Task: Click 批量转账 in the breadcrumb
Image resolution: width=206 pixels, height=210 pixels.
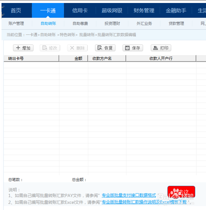Action: click(87, 35)
